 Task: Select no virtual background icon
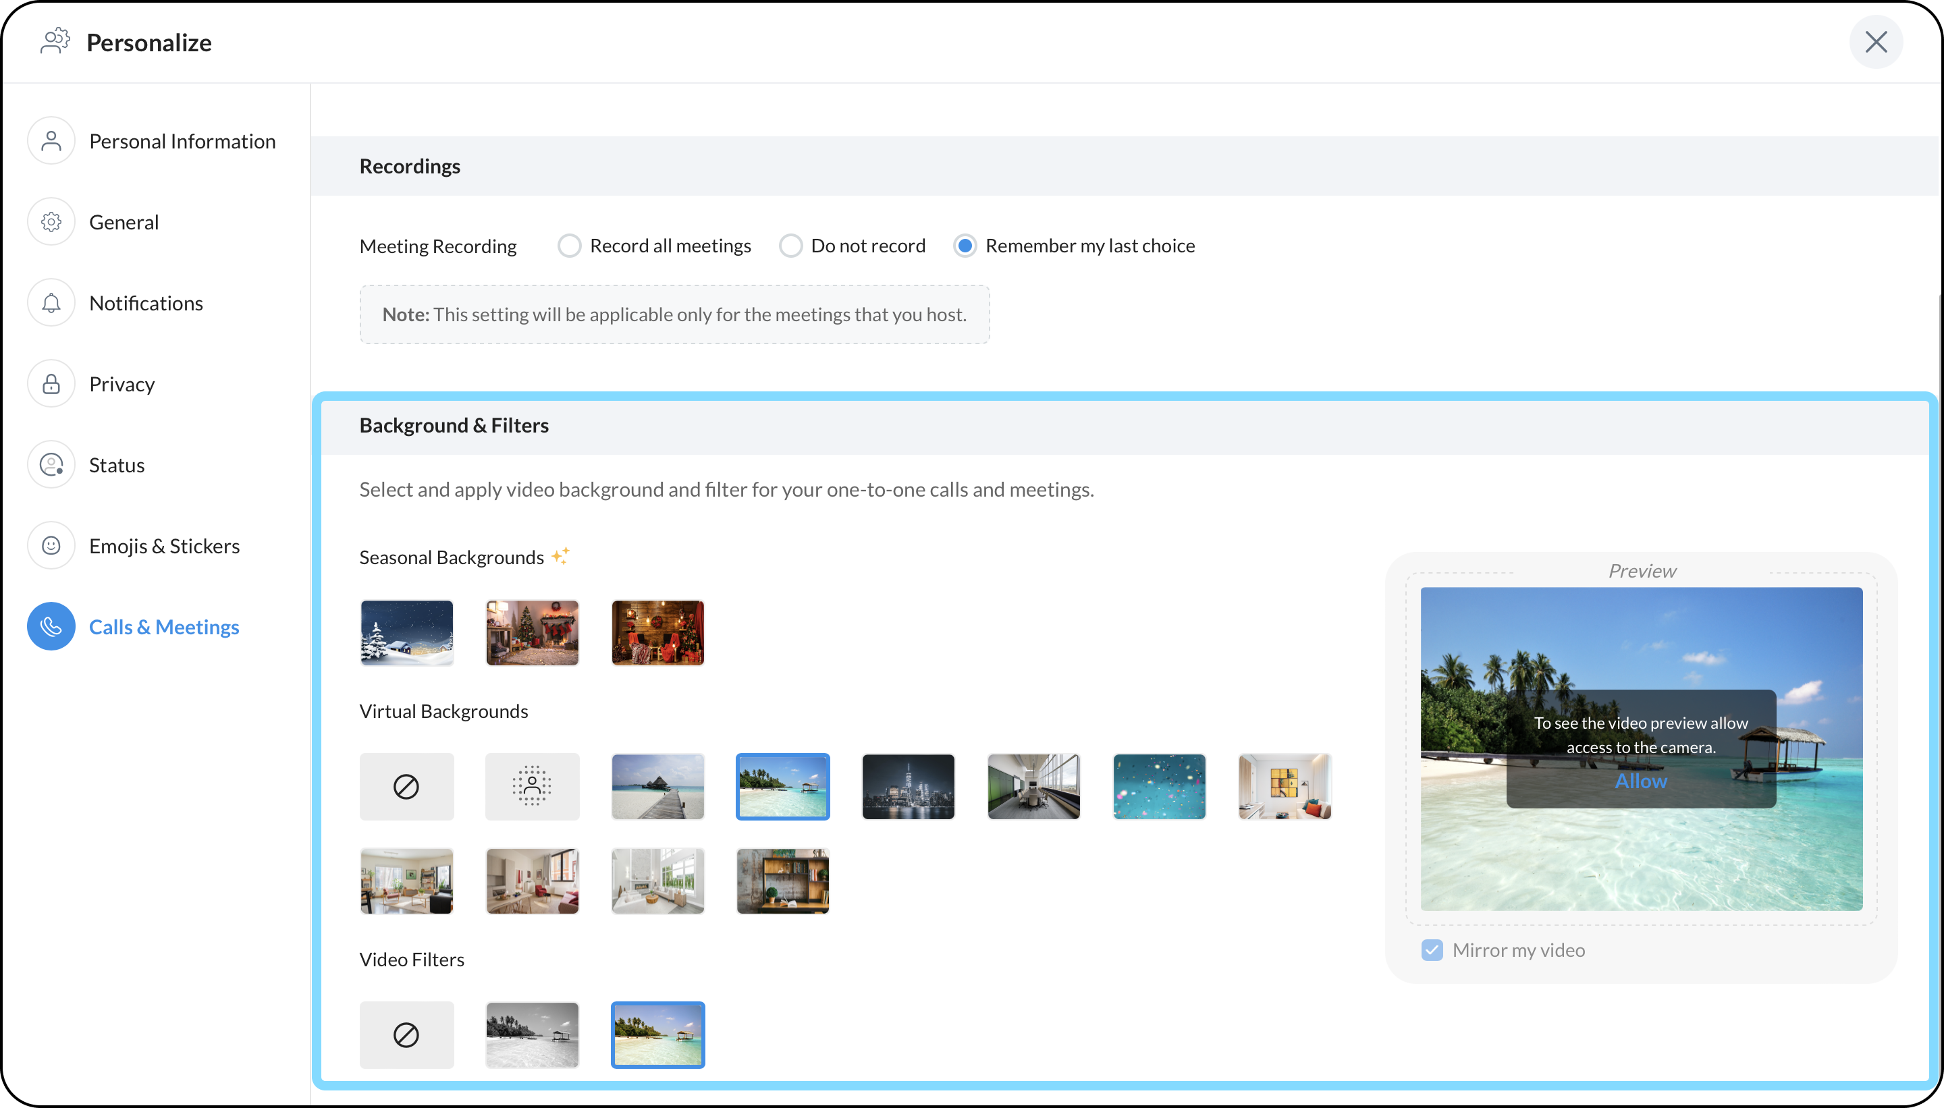[x=406, y=787]
